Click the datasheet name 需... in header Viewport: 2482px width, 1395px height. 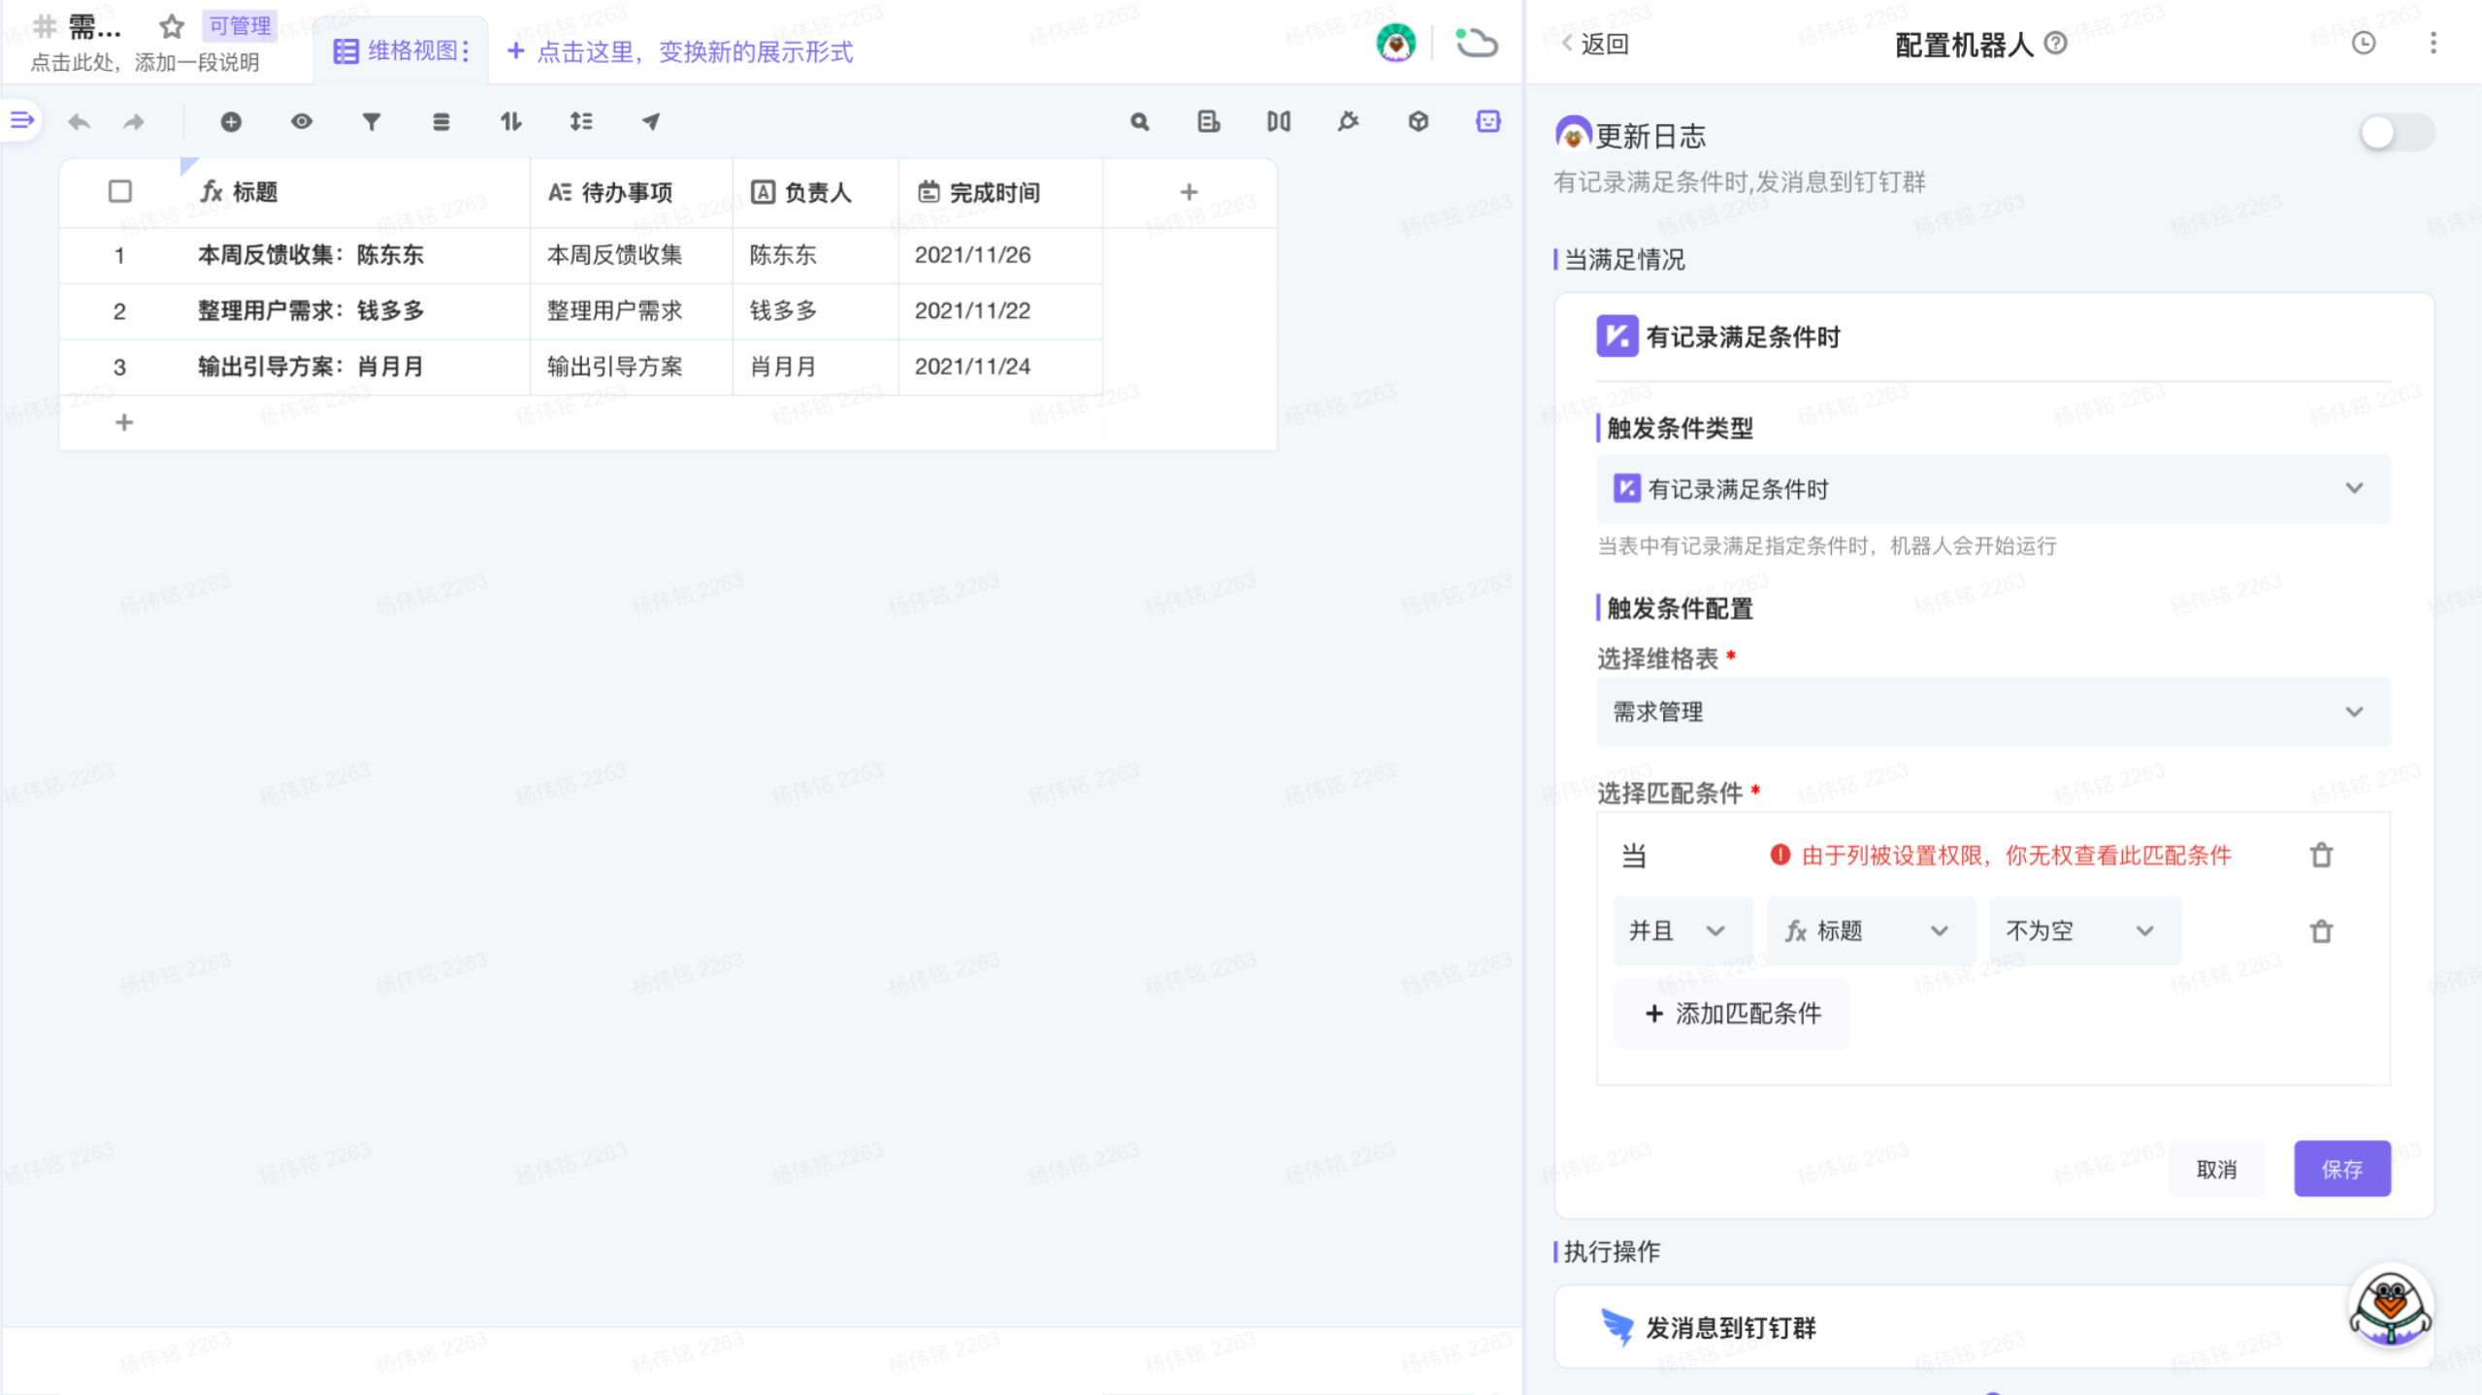click(x=94, y=27)
